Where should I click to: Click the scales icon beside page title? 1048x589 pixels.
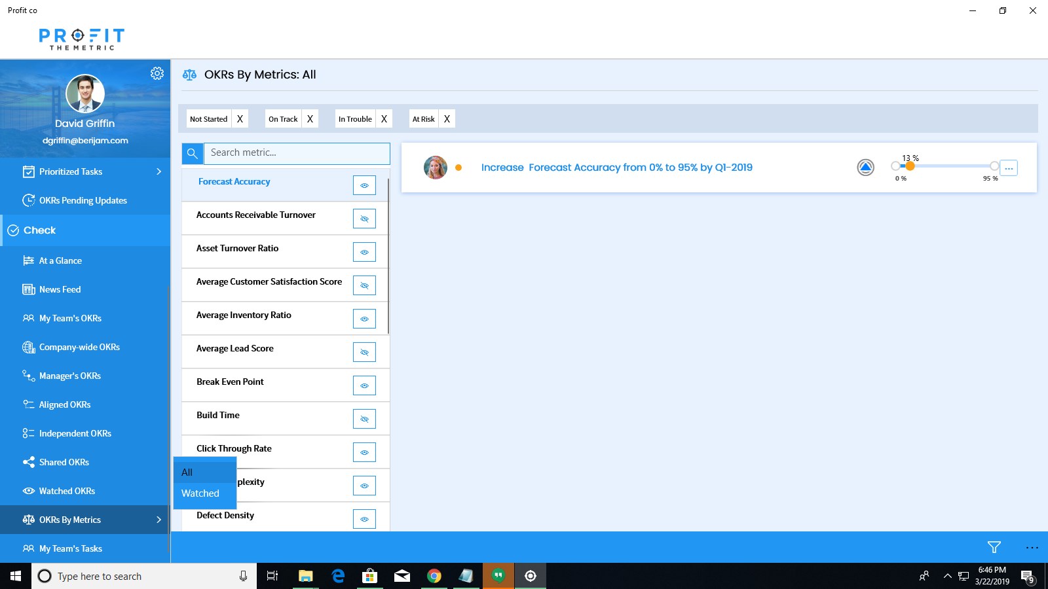[x=189, y=75]
